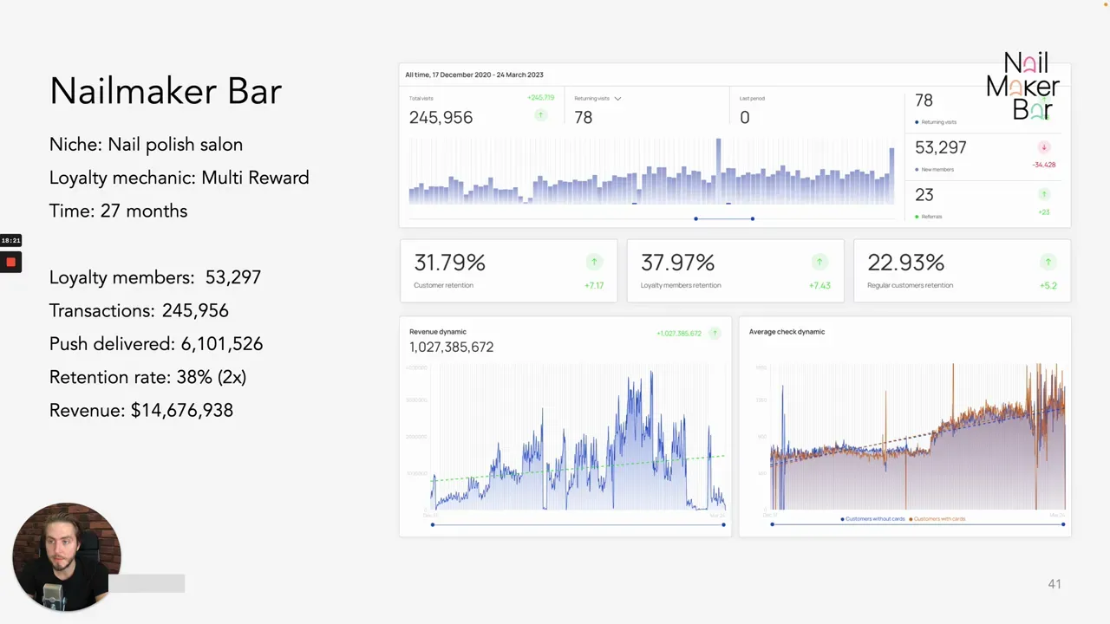Click the Total visits bar chart
Image resolution: width=1110 pixels, height=624 pixels.
pyautogui.click(x=651, y=172)
